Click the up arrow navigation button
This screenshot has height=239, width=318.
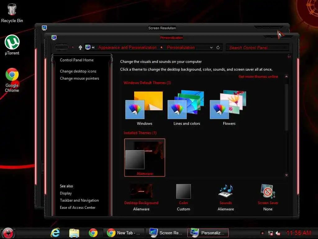point(80,48)
